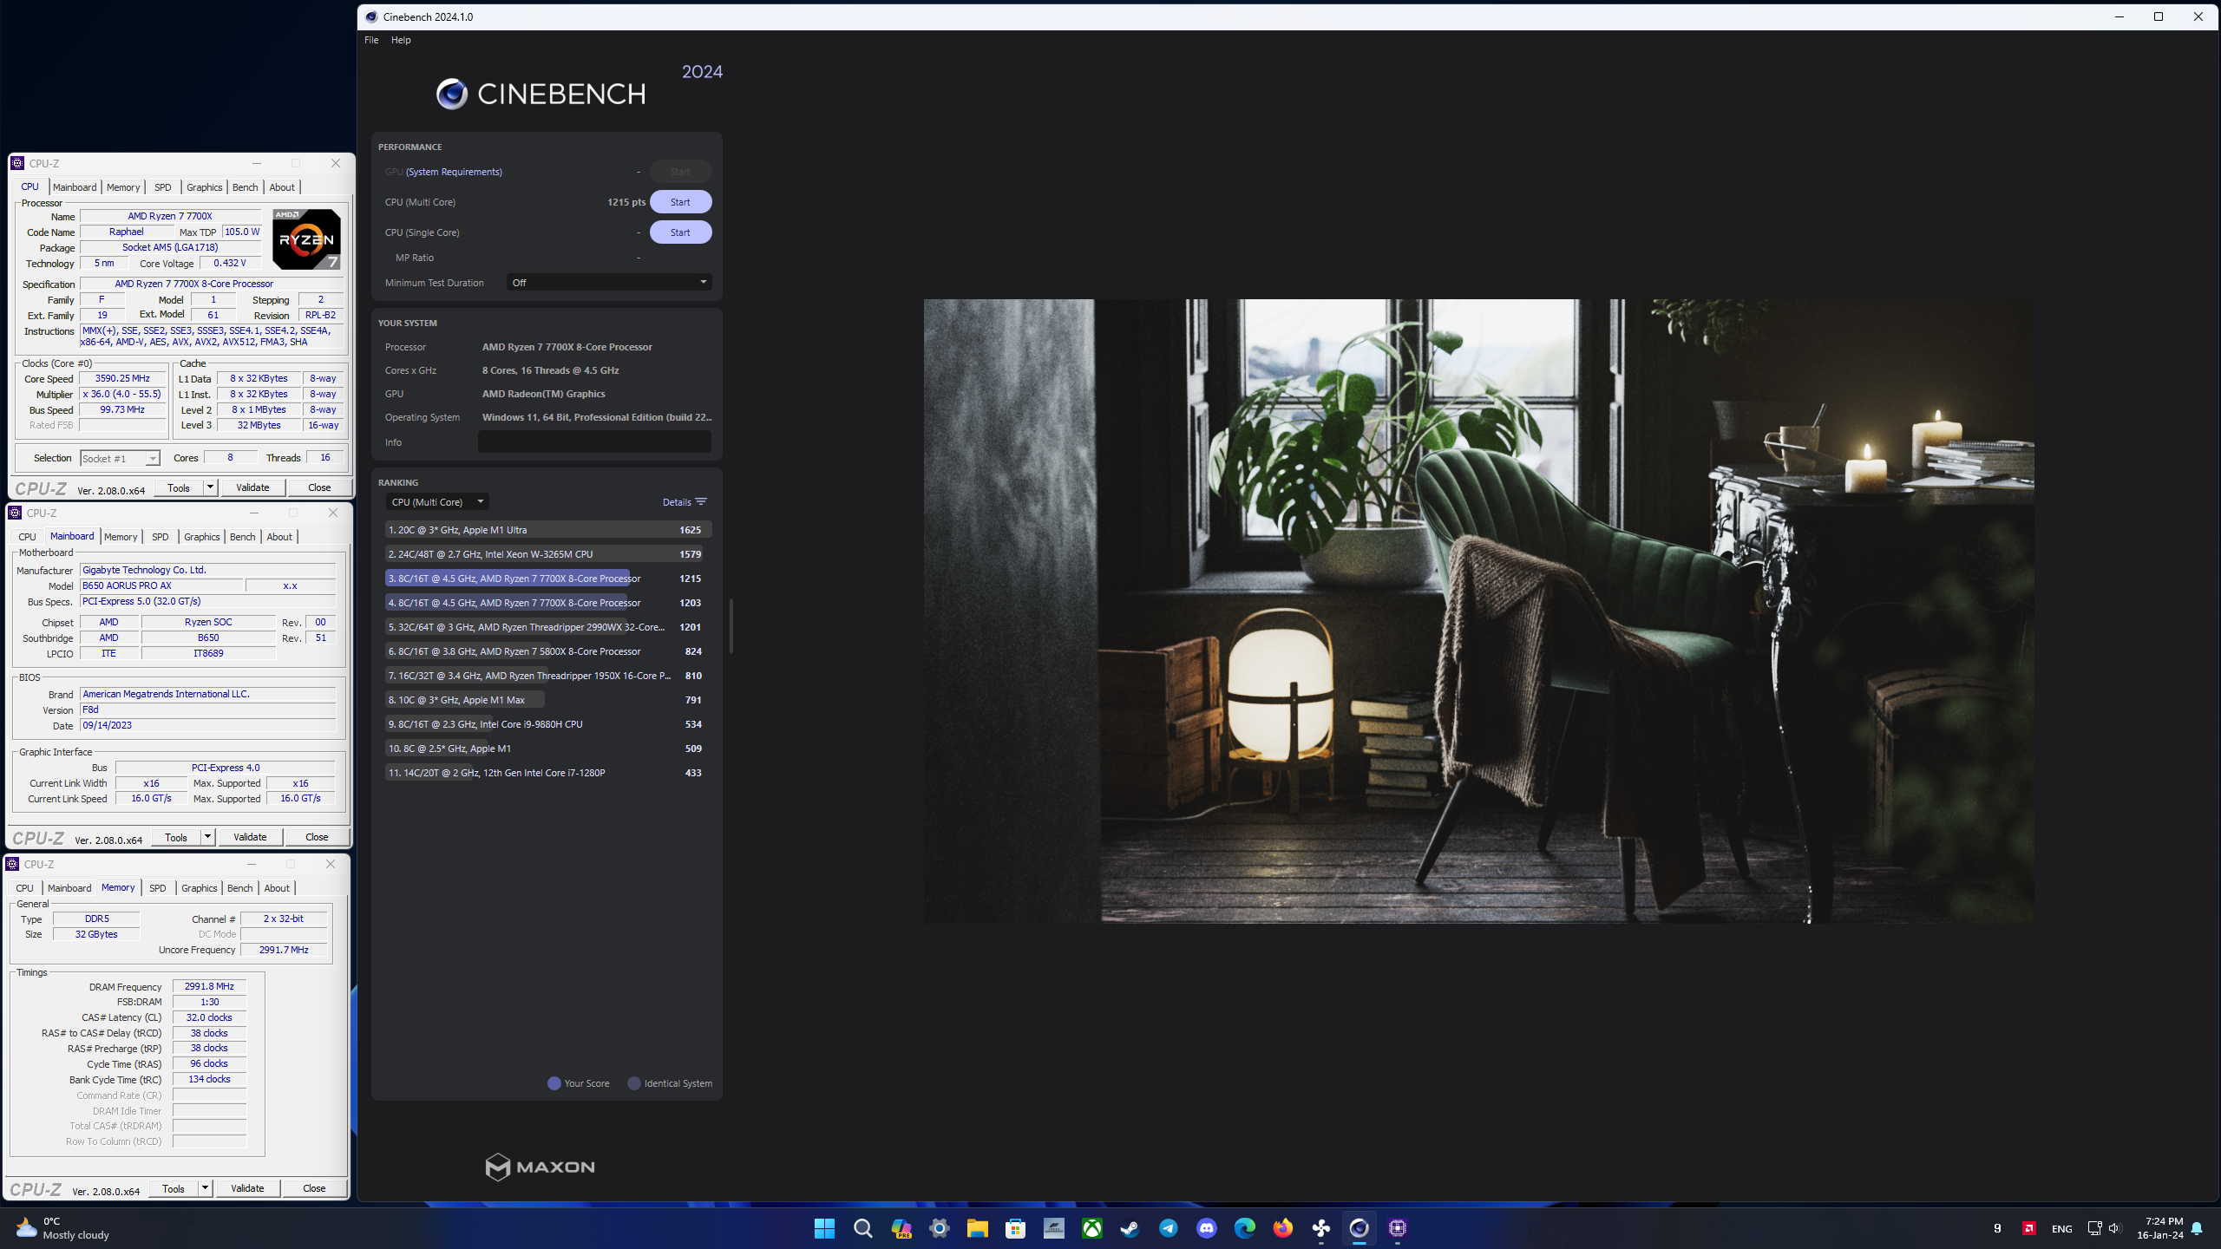The image size is (2221, 1249).
Task: Select the Core i9-9880H ranking entry
Action: click(547, 724)
